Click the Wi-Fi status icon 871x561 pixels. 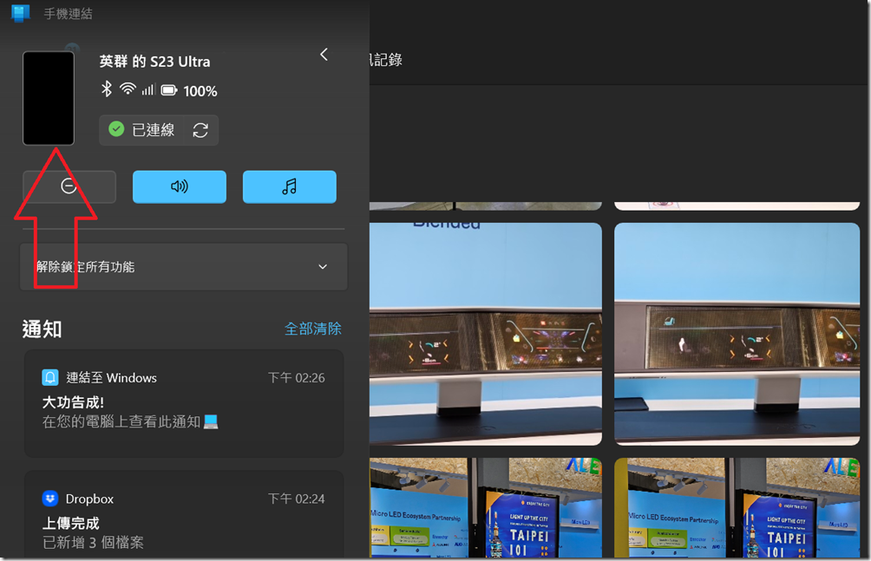pyautogui.click(x=128, y=88)
